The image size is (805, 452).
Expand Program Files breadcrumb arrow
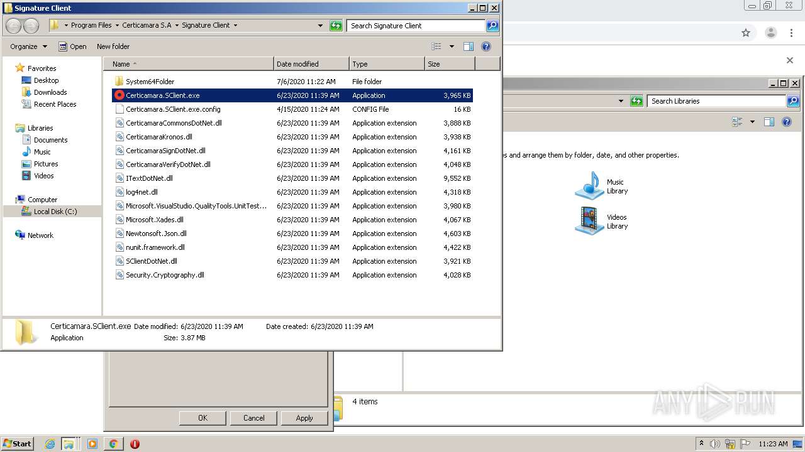click(x=117, y=26)
